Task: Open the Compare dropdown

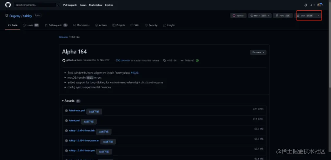Action: 258,52
